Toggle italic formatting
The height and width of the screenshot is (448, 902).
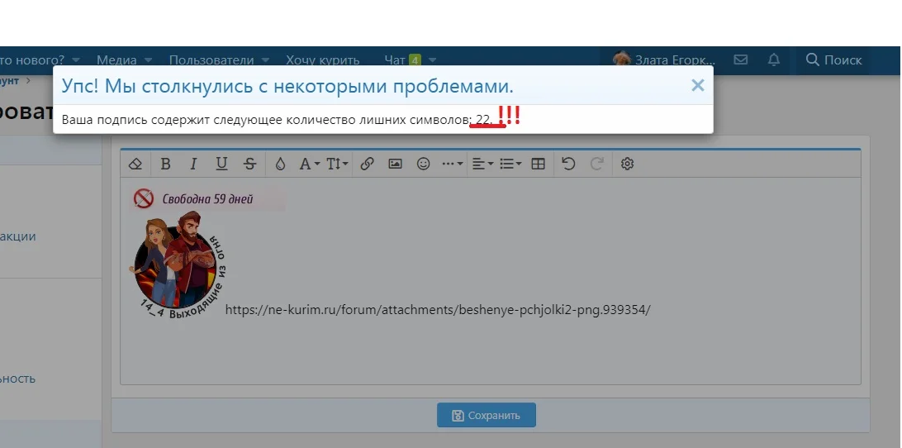coord(193,164)
